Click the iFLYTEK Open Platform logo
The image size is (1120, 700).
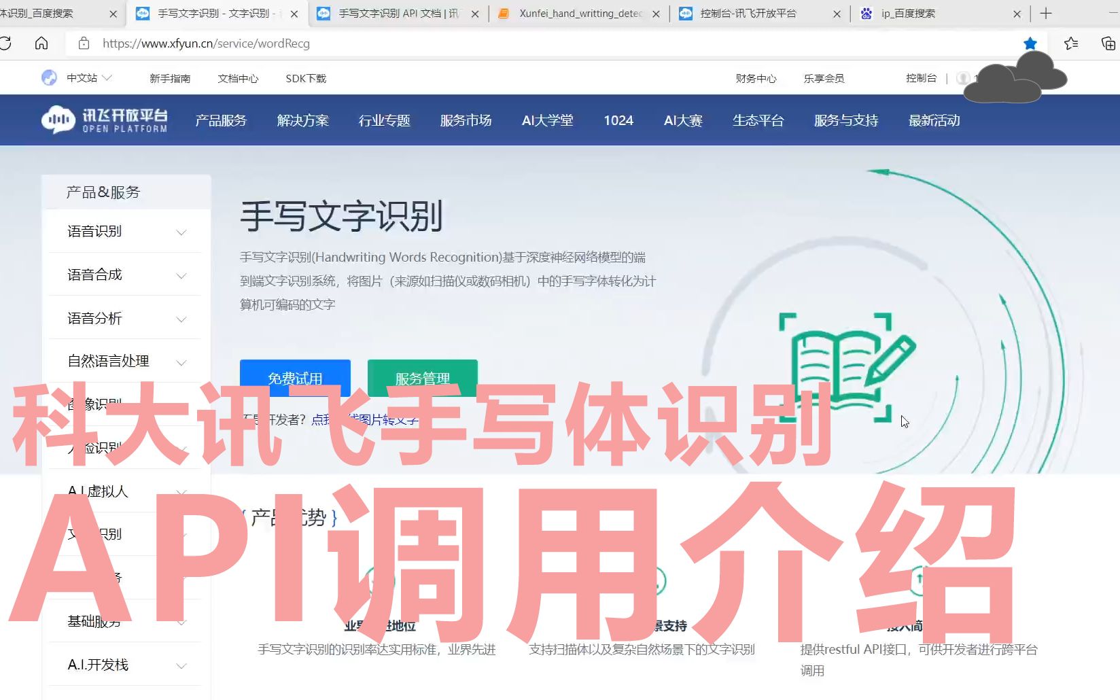105,120
